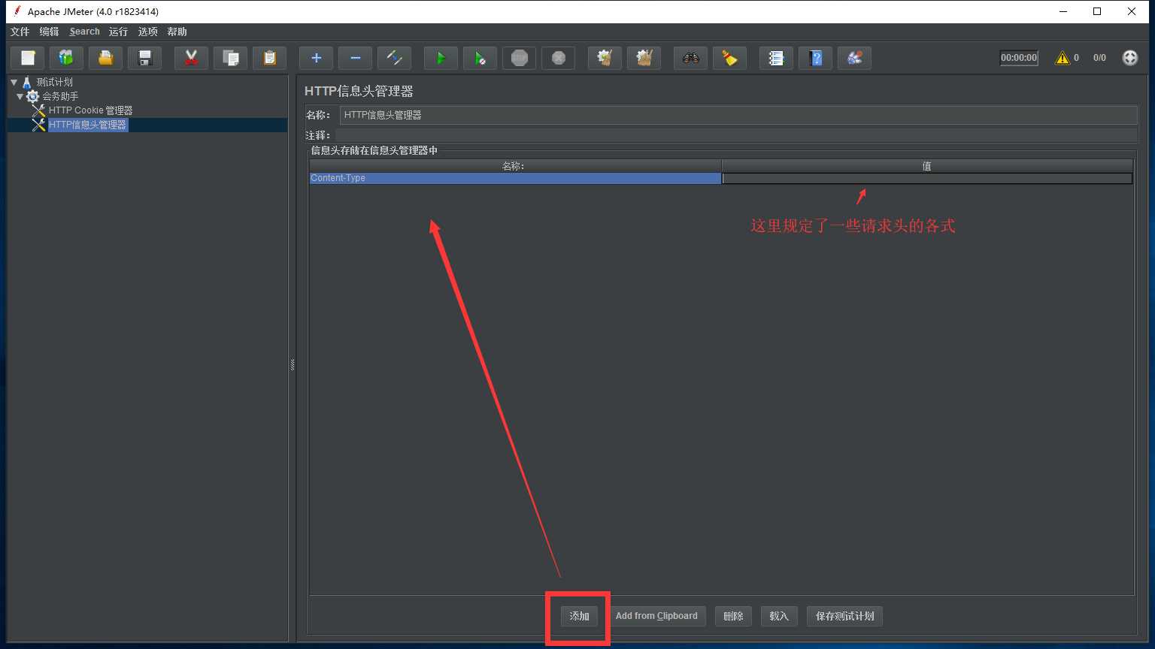Open the 选项 menu
Image resolution: width=1155 pixels, height=649 pixels.
[x=147, y=32]
